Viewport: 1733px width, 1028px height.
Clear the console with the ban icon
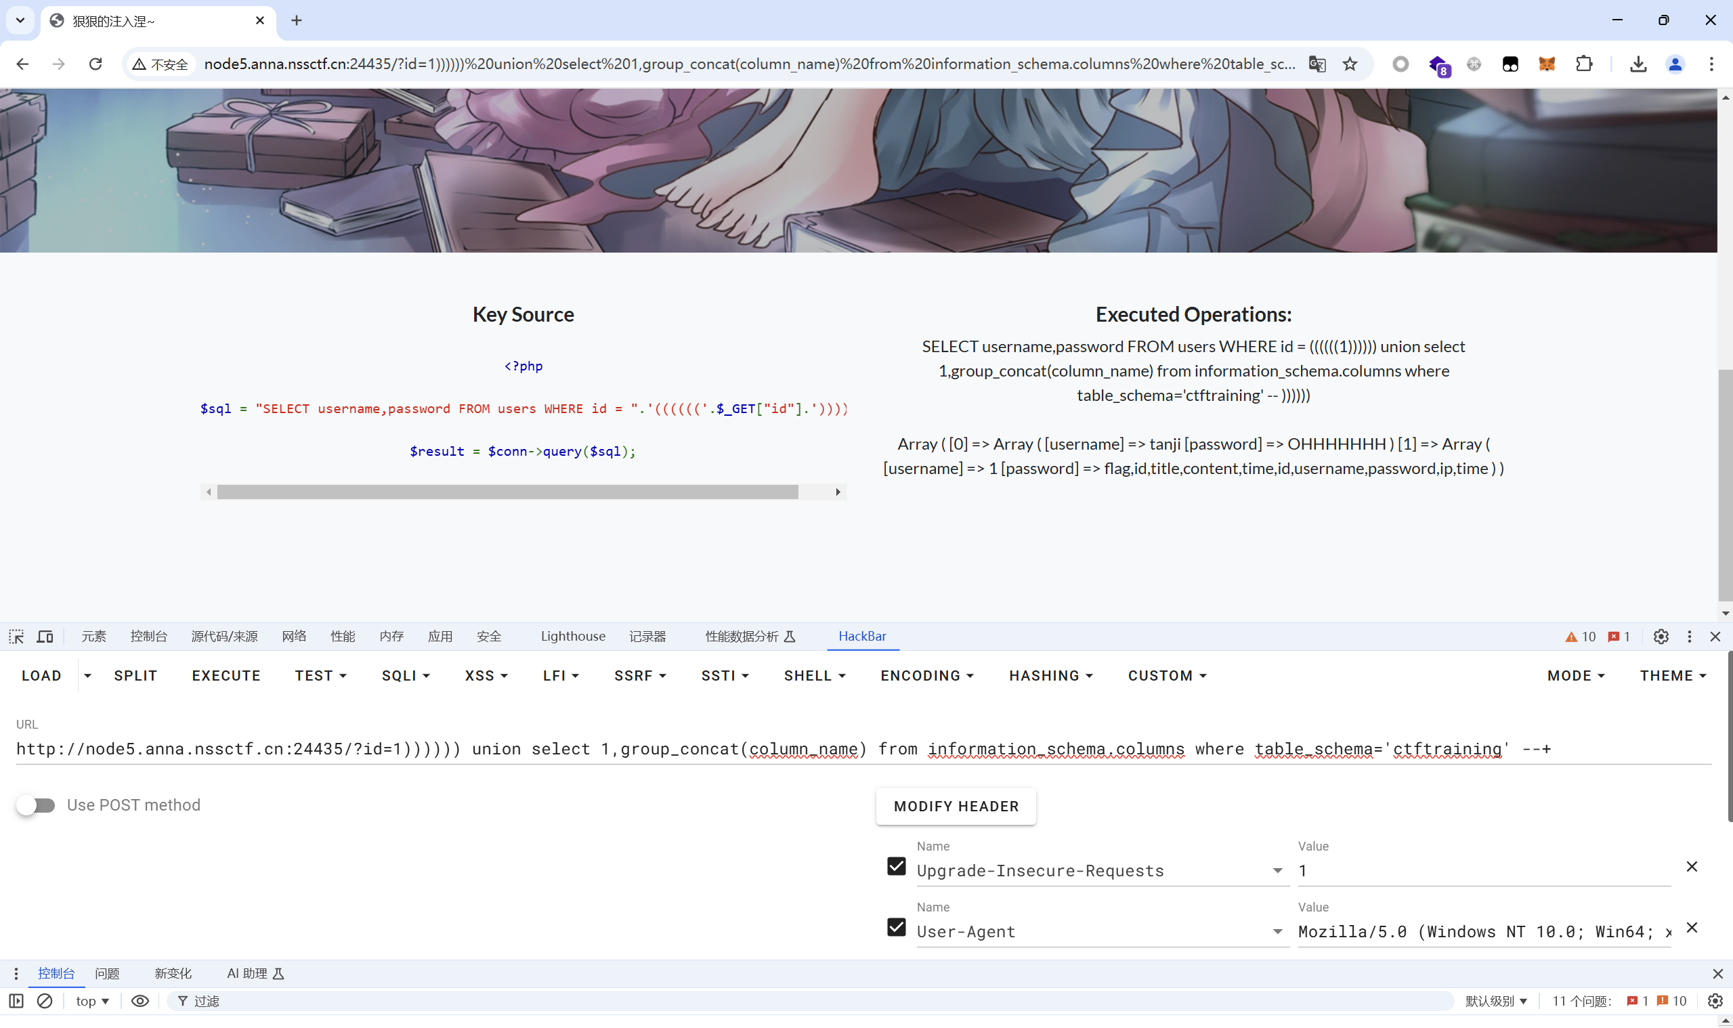click(x=44, y=1001)
